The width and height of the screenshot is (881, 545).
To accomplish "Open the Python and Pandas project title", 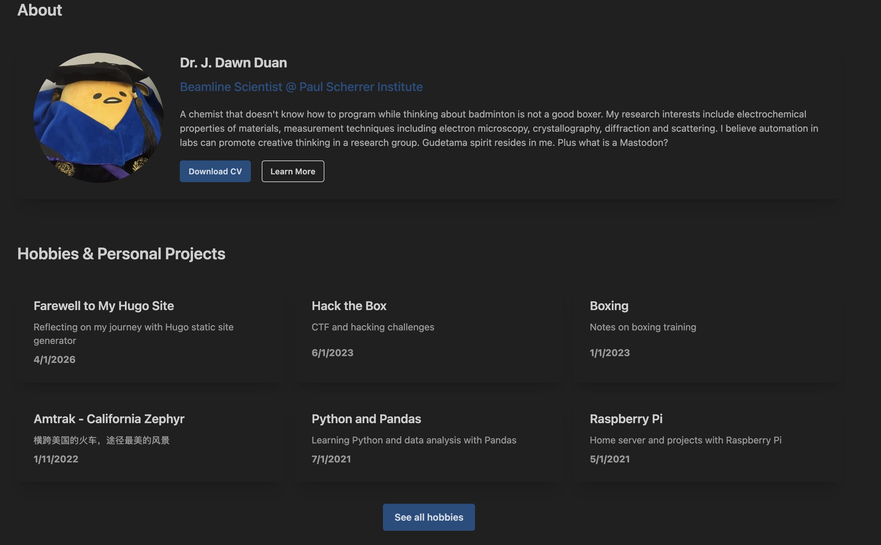I will coord(366,419).
